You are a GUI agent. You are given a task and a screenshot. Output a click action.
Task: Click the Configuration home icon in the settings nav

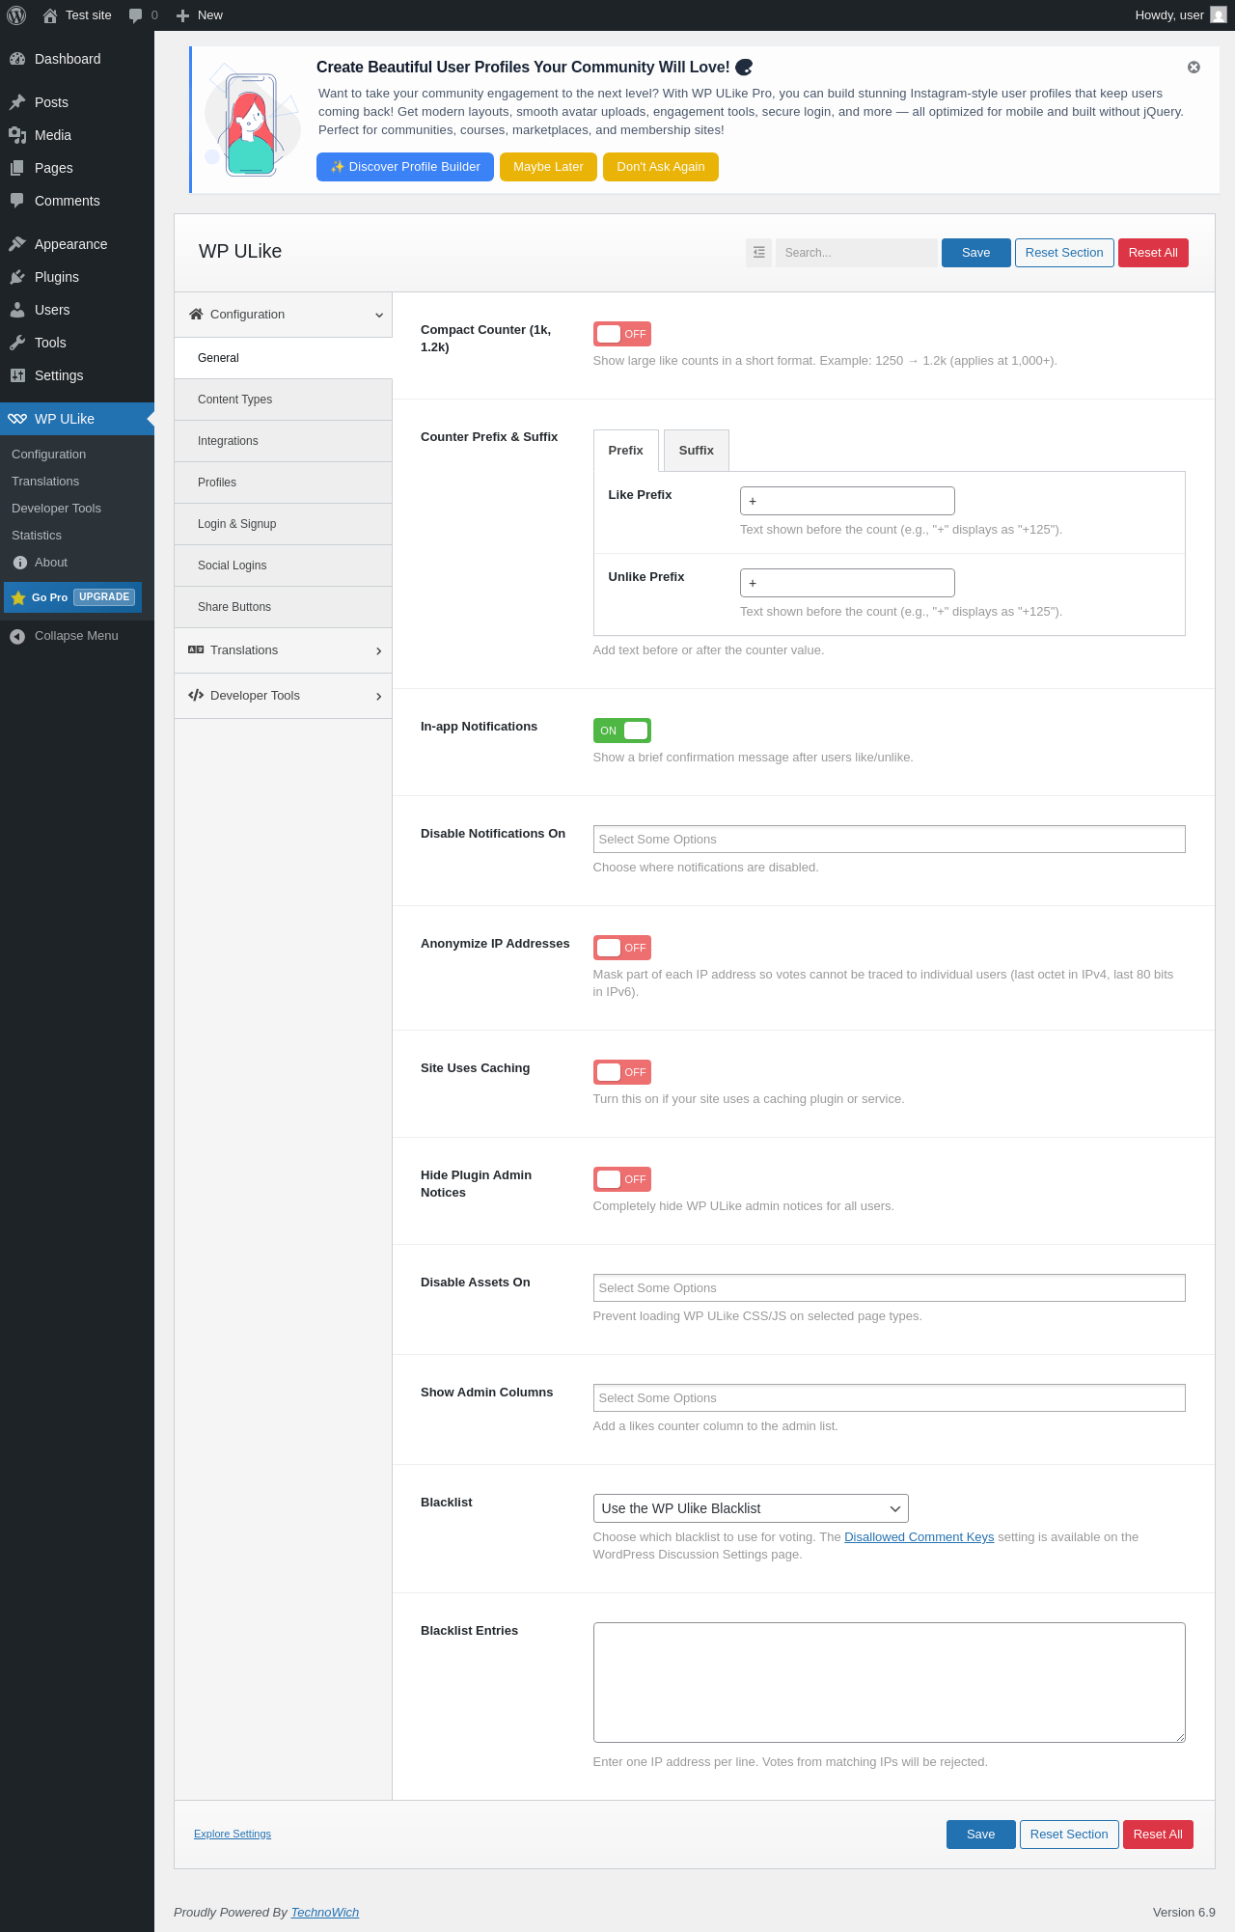point(196,315)
